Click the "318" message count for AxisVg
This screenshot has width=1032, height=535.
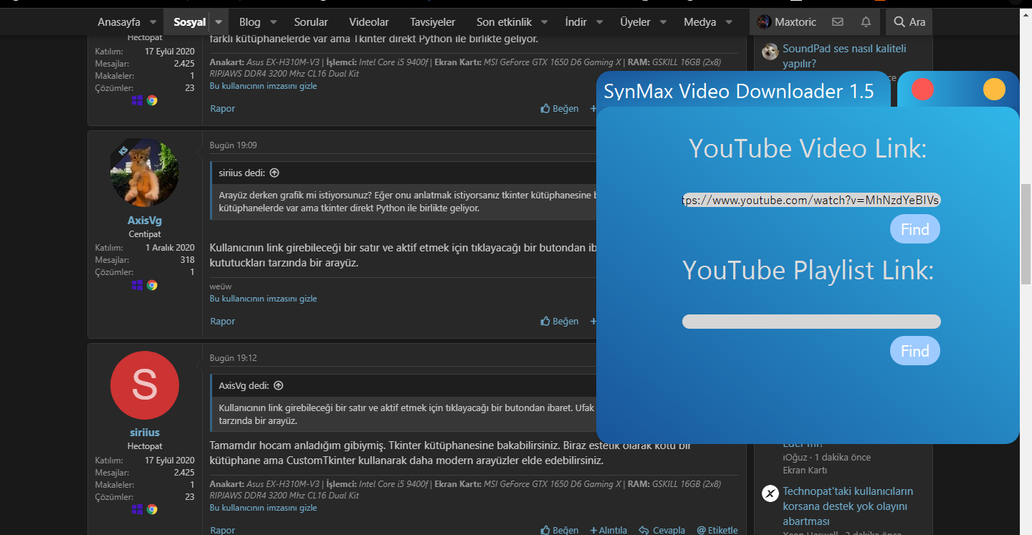click(187, 260)
